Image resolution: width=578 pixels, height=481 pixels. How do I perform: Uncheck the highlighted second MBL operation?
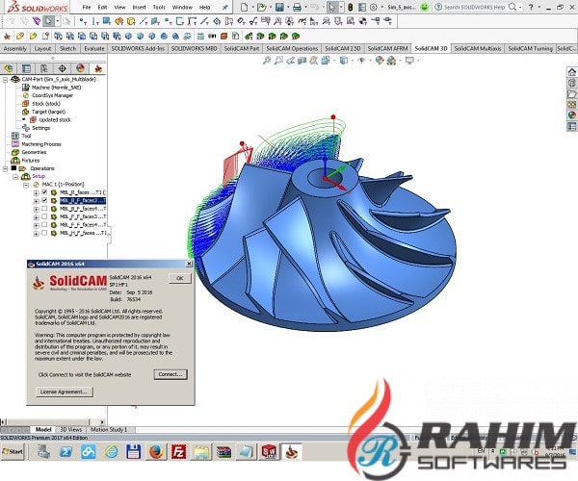click(x=43, y=200)
